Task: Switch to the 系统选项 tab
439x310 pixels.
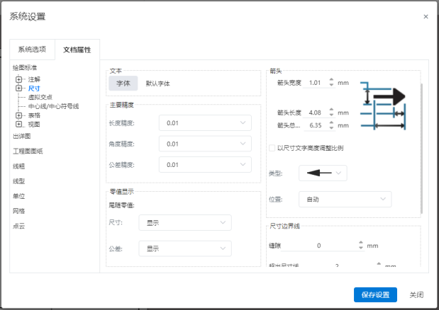Action: [32, 50]
